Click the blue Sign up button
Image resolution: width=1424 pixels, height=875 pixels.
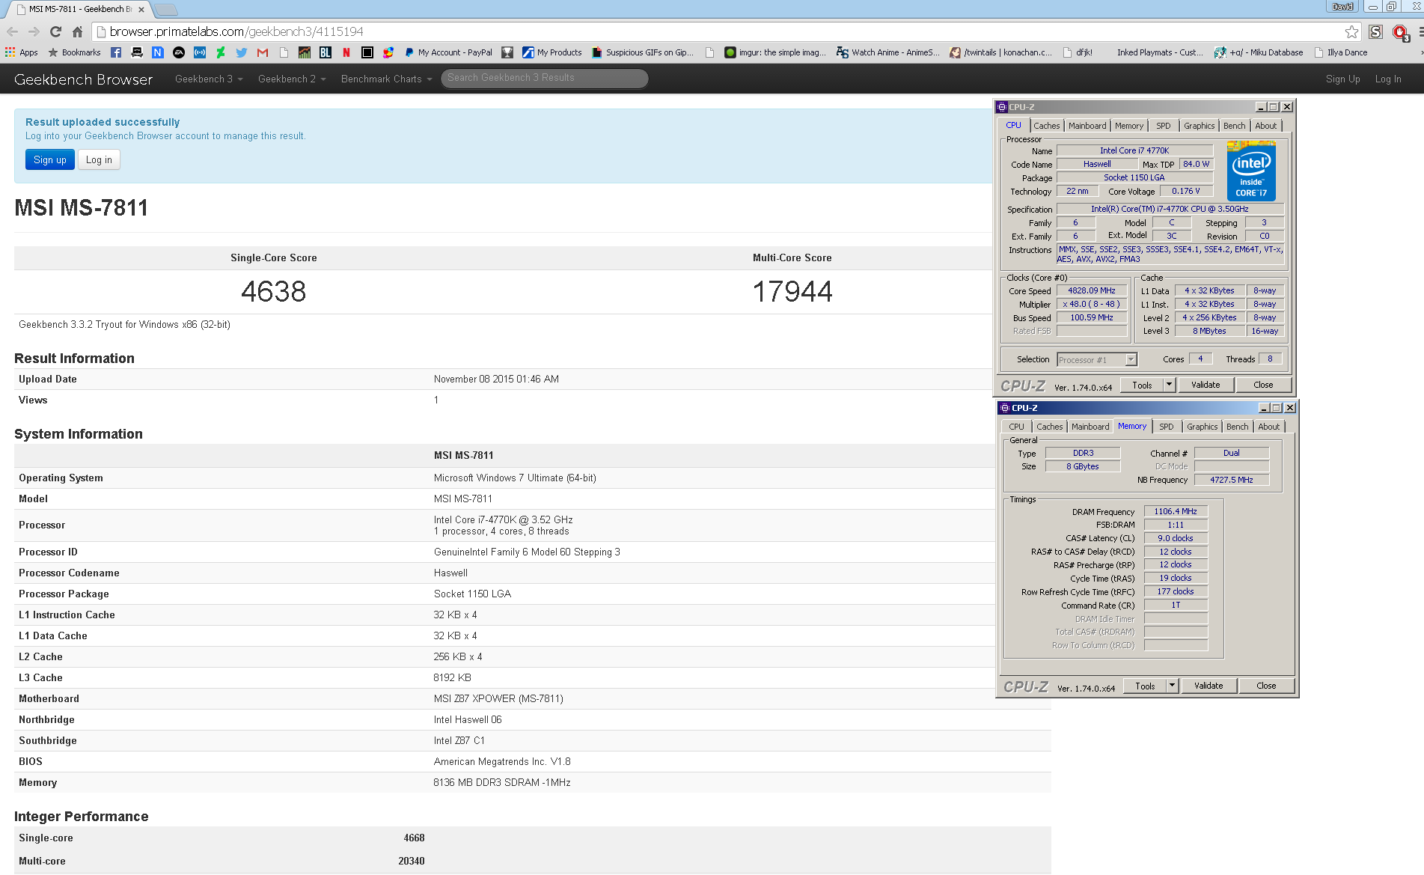coord(50,159)
